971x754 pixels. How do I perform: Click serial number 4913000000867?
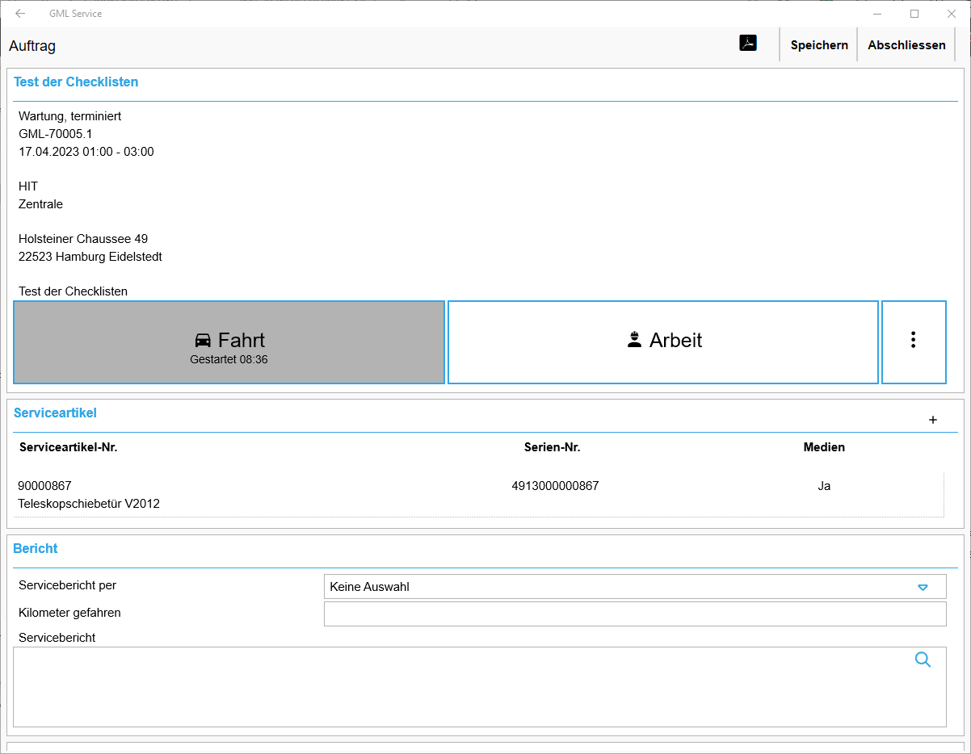pos(555,486)
